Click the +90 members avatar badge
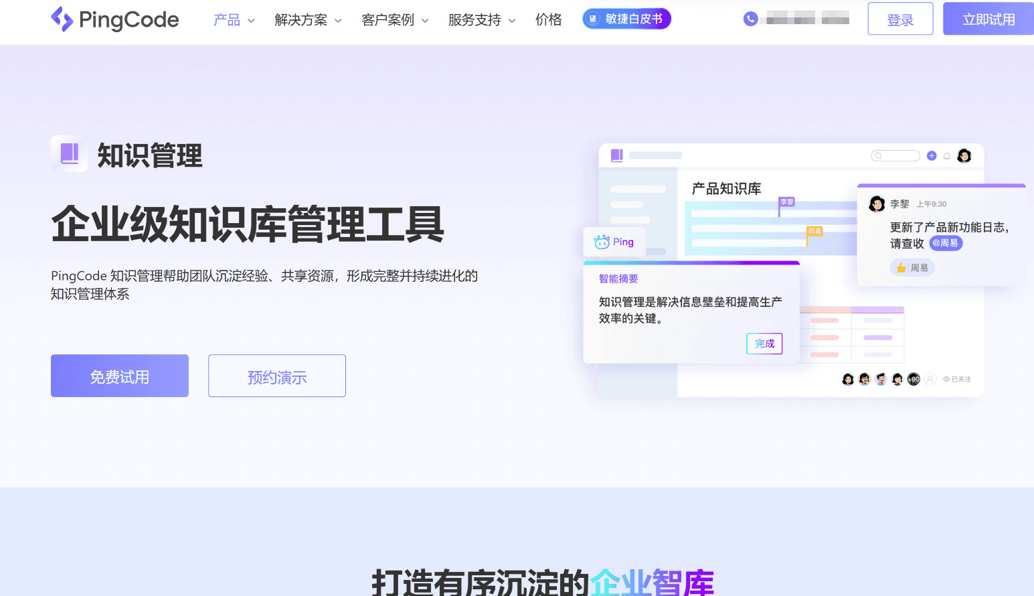 click(914, 379)
